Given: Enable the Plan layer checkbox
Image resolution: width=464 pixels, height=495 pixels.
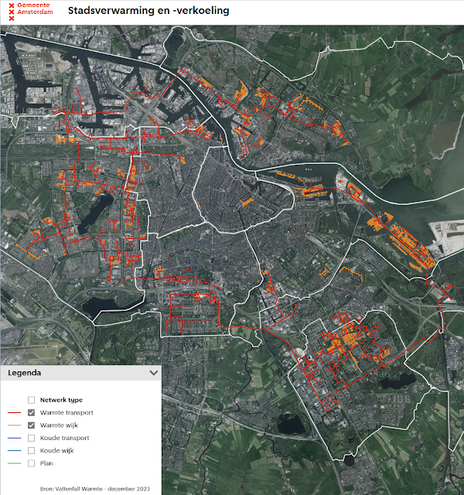Looking at the screenshot, I should pos(31,463).
